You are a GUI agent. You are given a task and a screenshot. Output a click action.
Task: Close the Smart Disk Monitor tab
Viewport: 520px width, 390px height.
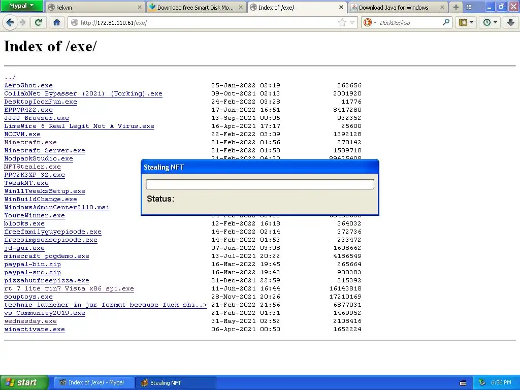click(241, 7)
